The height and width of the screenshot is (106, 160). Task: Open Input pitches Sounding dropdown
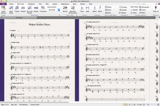click(x=54, y=10)
